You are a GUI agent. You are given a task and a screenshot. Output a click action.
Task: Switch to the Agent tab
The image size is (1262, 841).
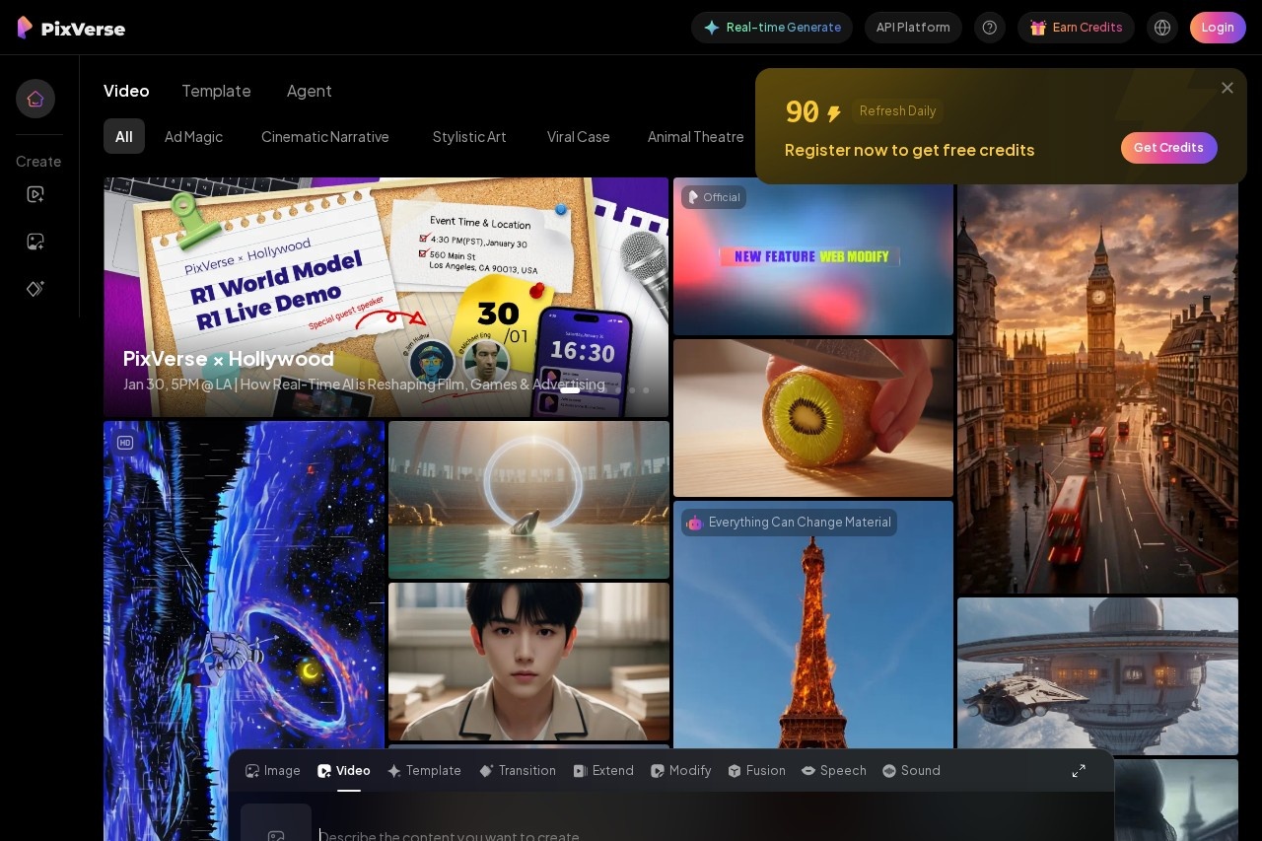309,91
